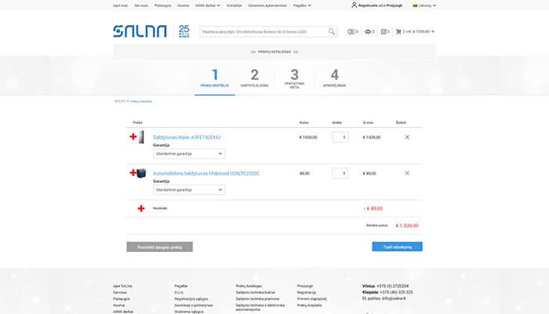
Task: Click Registruotis arba Prisijungti link
Action: [380, 5]
